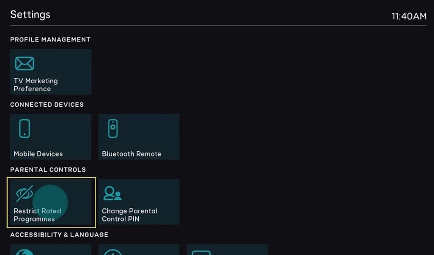Click the "CONNECTED DEVICES" section heading
Viewport: 434px width, 255px height.
click(47, 104)
